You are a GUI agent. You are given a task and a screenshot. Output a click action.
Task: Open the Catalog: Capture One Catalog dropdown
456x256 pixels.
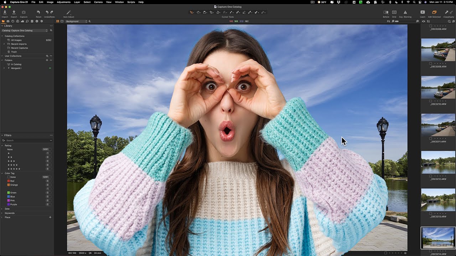tap(25, 31)
